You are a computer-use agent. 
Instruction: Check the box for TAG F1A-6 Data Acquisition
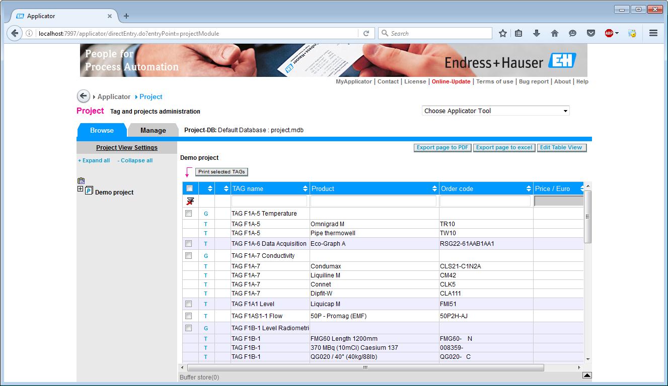click(x=189, y=244)
